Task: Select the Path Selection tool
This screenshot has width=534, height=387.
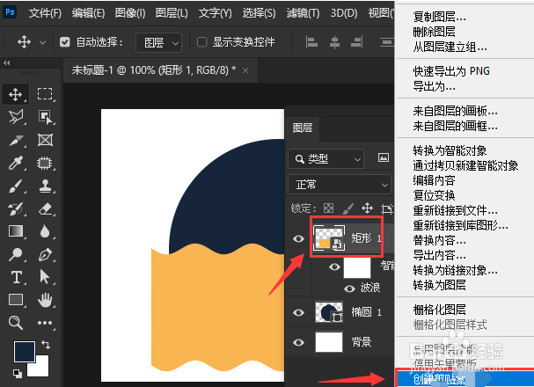Action: click(x=45, y=277)
